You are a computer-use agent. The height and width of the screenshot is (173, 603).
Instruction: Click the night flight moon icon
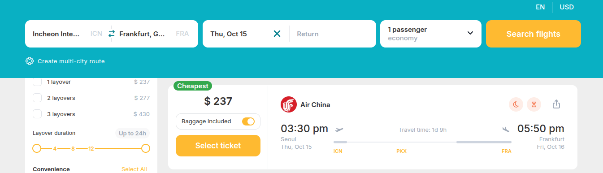(x=516, y=104)
